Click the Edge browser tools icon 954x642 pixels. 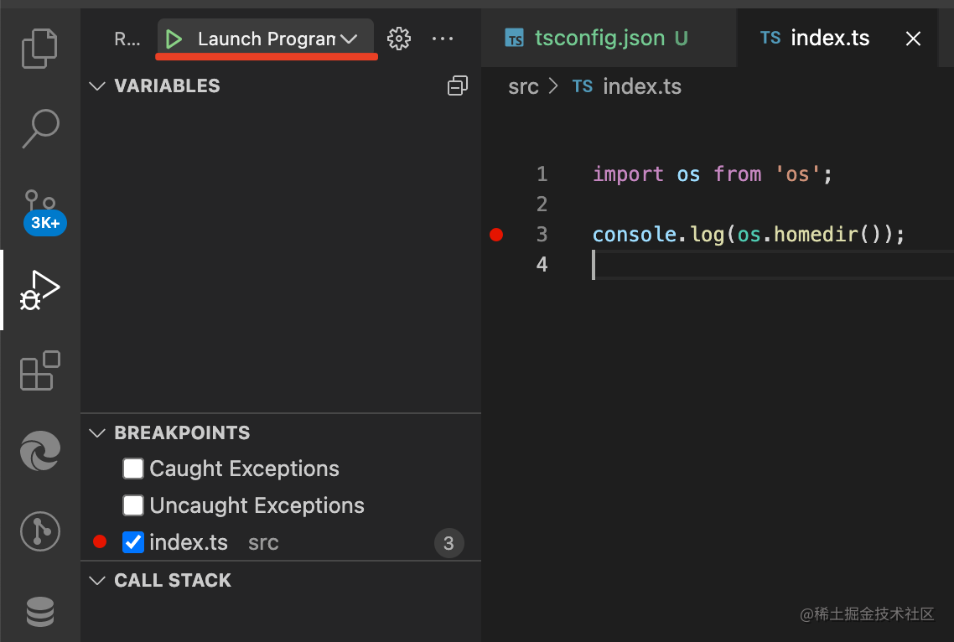(39, 451)
